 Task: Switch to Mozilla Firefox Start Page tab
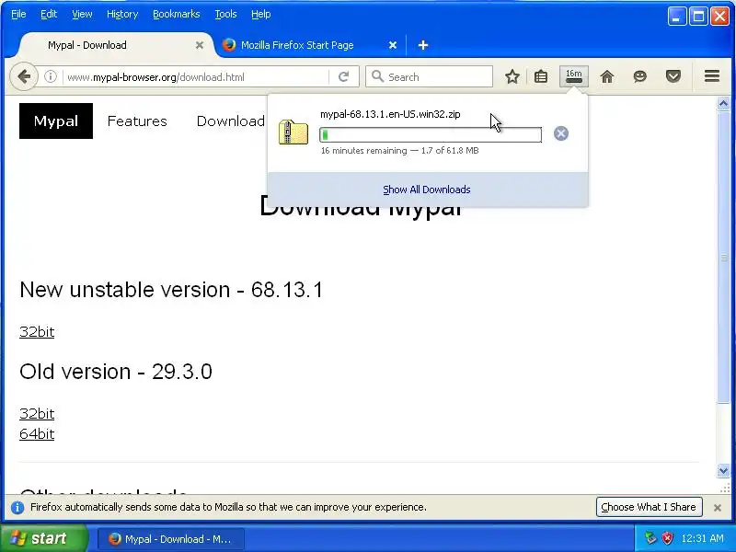click(310, 45)
